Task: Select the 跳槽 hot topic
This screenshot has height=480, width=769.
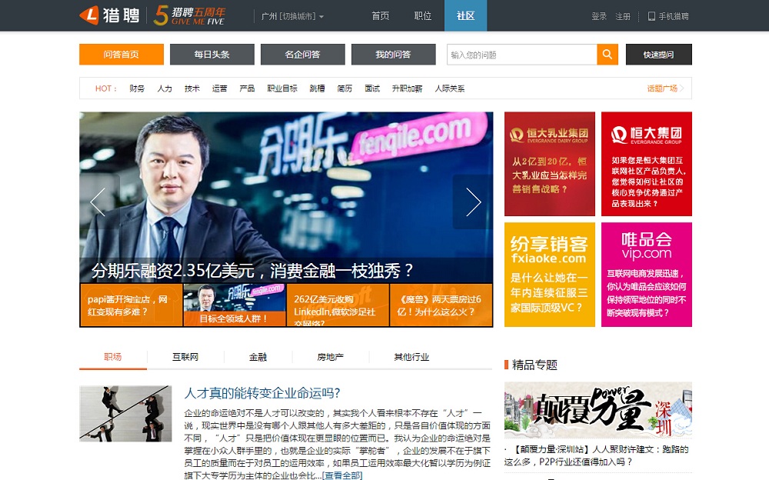Action: pyautogui.click(x=318, y=88)
